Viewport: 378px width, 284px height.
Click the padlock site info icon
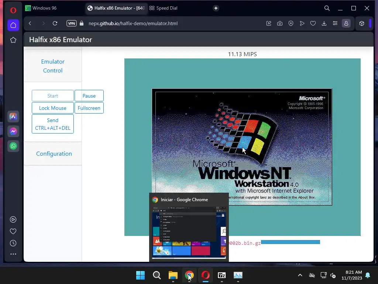tap(82, 23)
